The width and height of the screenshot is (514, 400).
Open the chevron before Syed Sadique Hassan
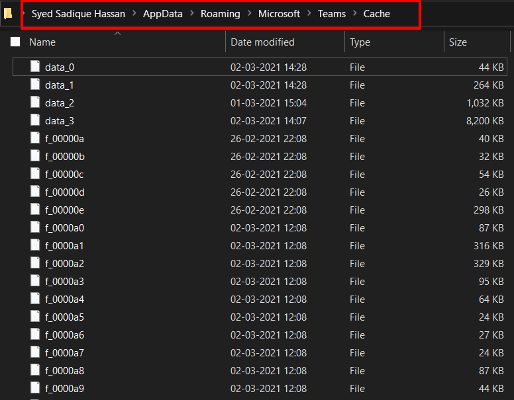[x=22, y=14]
